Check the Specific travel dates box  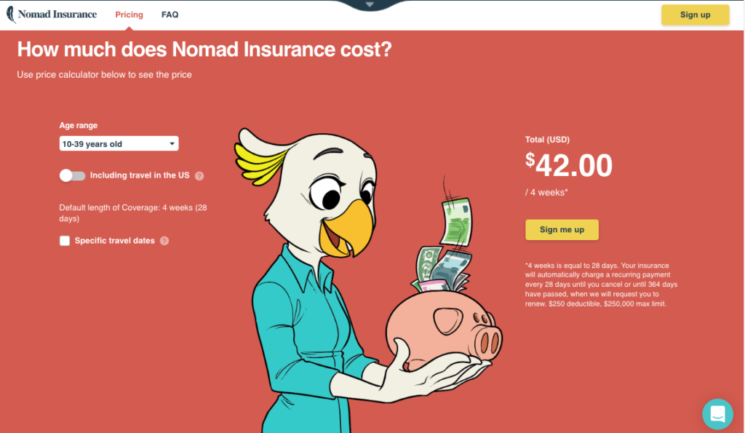click(65, 240)
